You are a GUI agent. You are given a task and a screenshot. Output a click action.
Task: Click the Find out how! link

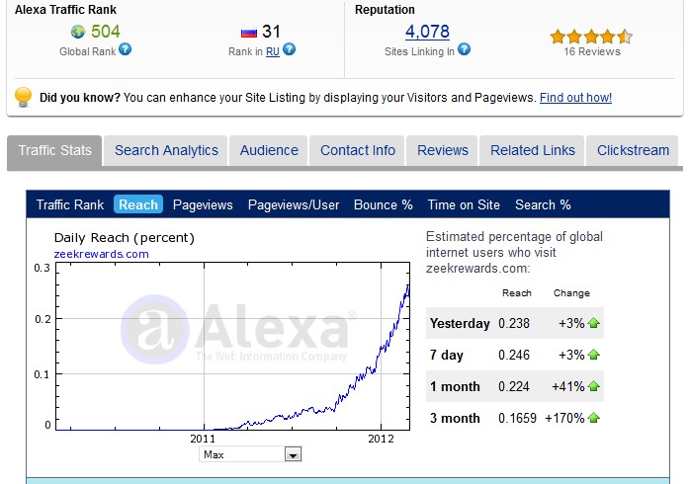[x=575, y=98]
